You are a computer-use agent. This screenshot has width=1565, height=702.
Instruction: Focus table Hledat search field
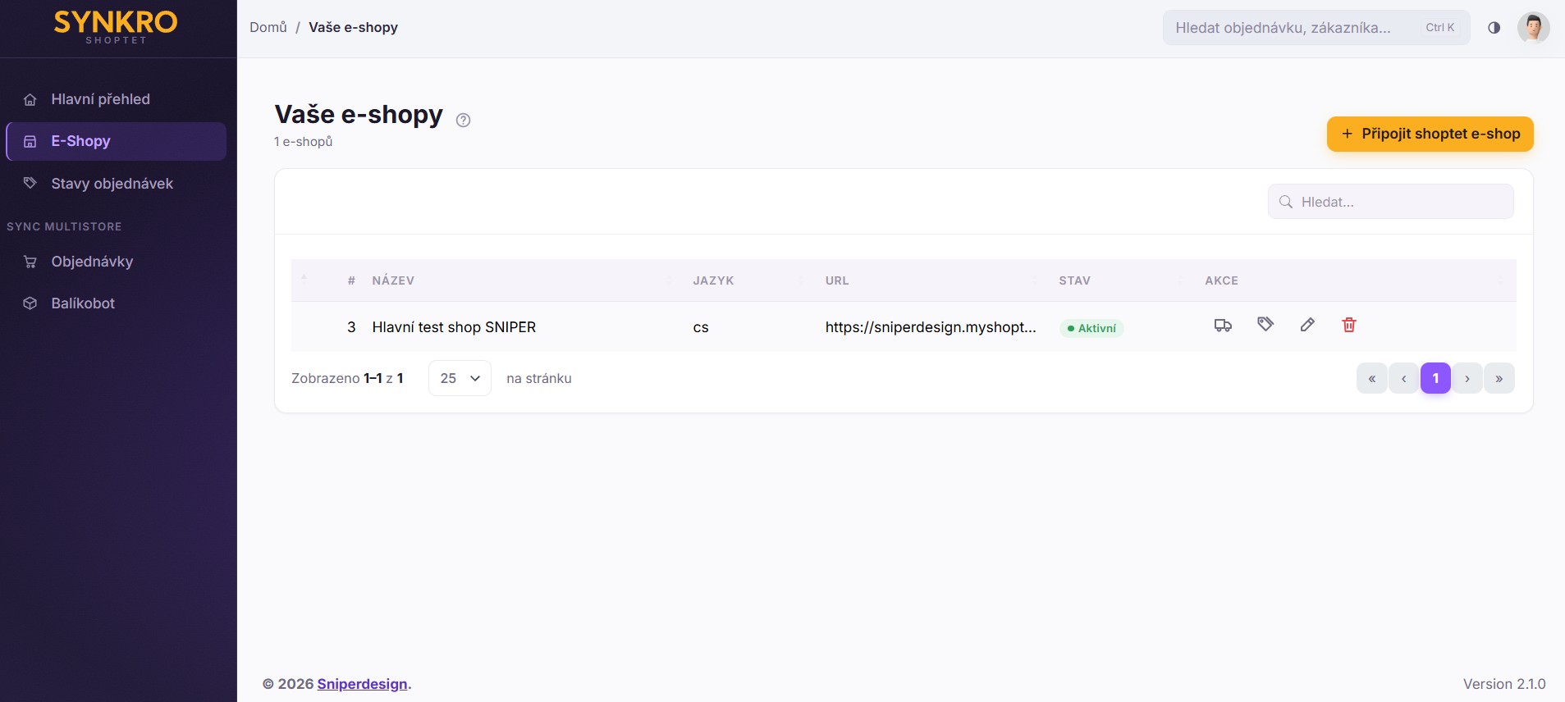(1390, 202)
